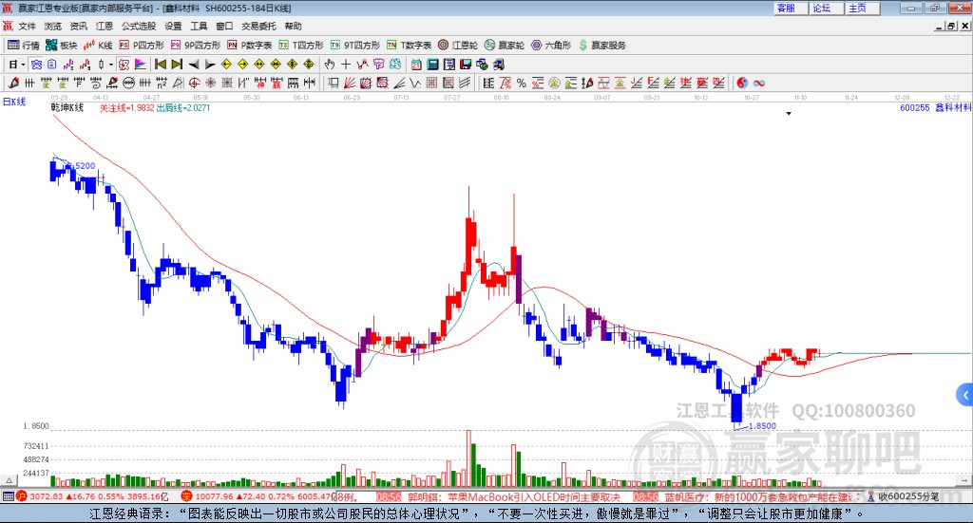Open the 9P四方形 tool
The image size is (973, 523).
point(196,46)
